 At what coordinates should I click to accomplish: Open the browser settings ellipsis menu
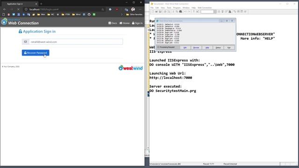coord(140,9)
